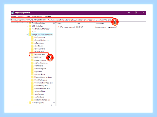Viewport: 157px width, 117px height.
Task: Expand the GRE_Initialize key
Action: [27, 26]
